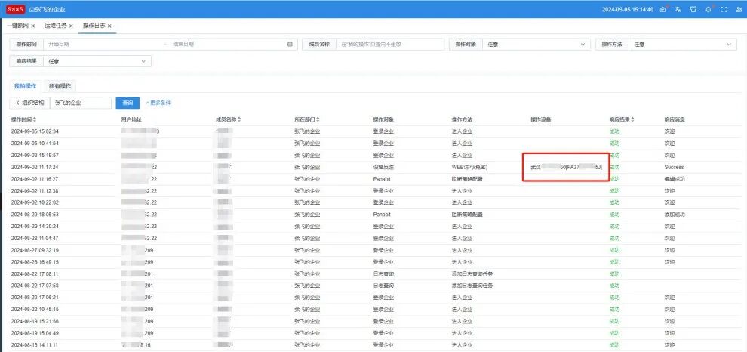747x352 pixels.
Task: Click the blue 查询 button
Action: [128, 103]
